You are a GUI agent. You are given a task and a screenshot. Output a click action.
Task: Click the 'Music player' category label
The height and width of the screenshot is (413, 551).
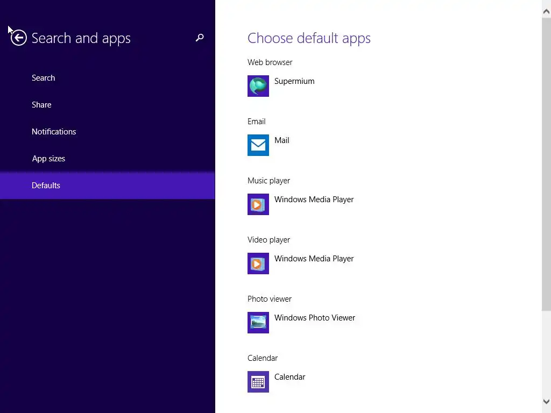(x=269, y=181)
